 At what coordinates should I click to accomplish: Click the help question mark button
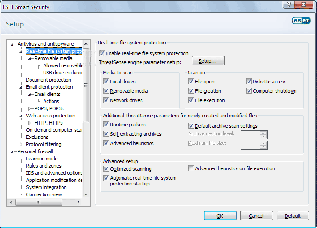click(x=289, y=4)
